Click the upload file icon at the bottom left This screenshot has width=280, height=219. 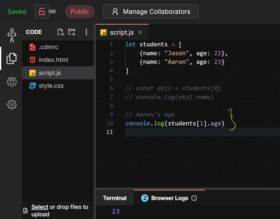[25, 211]
